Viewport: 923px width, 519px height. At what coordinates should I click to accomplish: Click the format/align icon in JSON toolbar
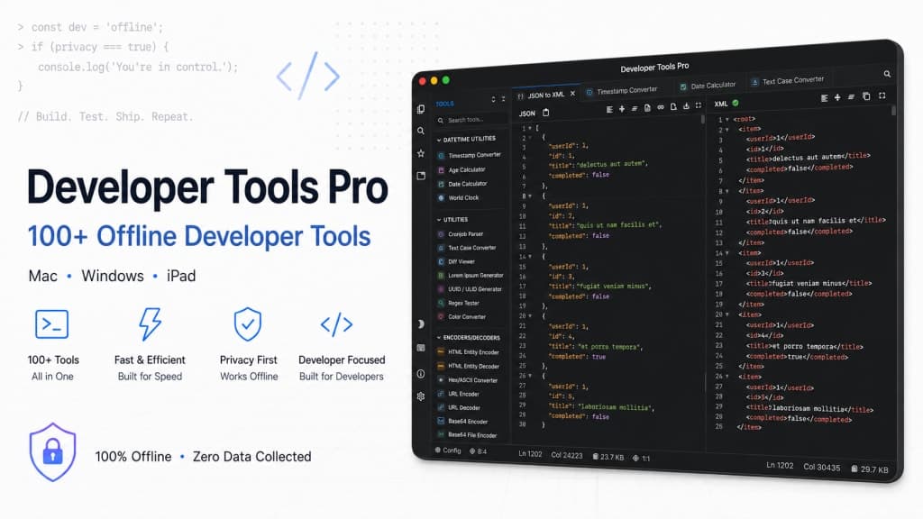pos(609,109)
